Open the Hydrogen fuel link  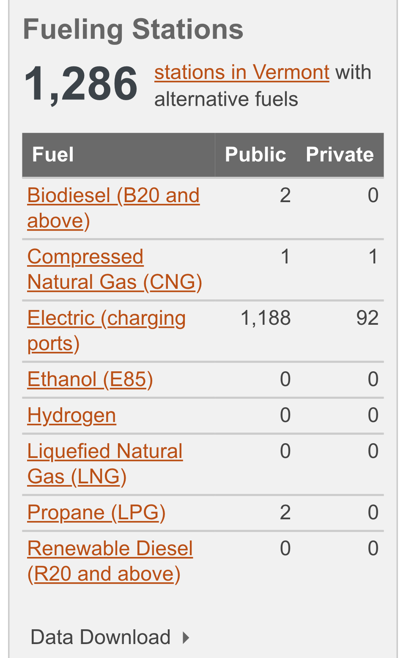71,415
